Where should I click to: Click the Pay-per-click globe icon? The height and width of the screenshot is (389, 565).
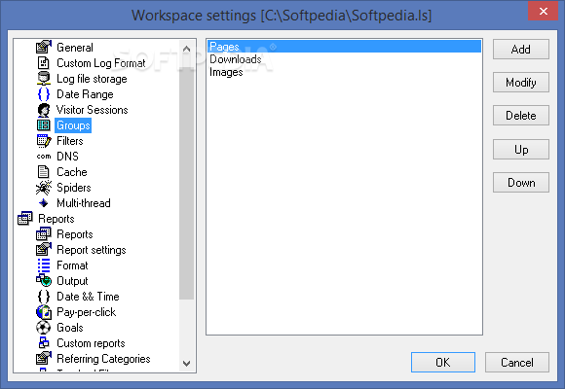click(x=44, y=312)
